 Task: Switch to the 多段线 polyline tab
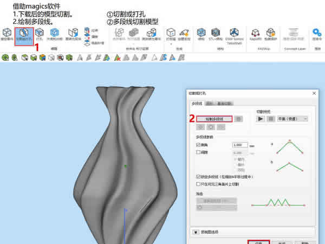pyautogui.click(x=197, y=103)
